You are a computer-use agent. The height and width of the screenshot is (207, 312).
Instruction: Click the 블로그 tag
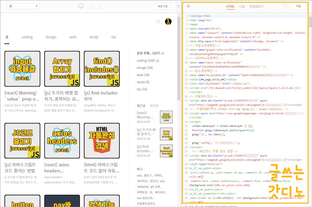click(x=148, y=175)
